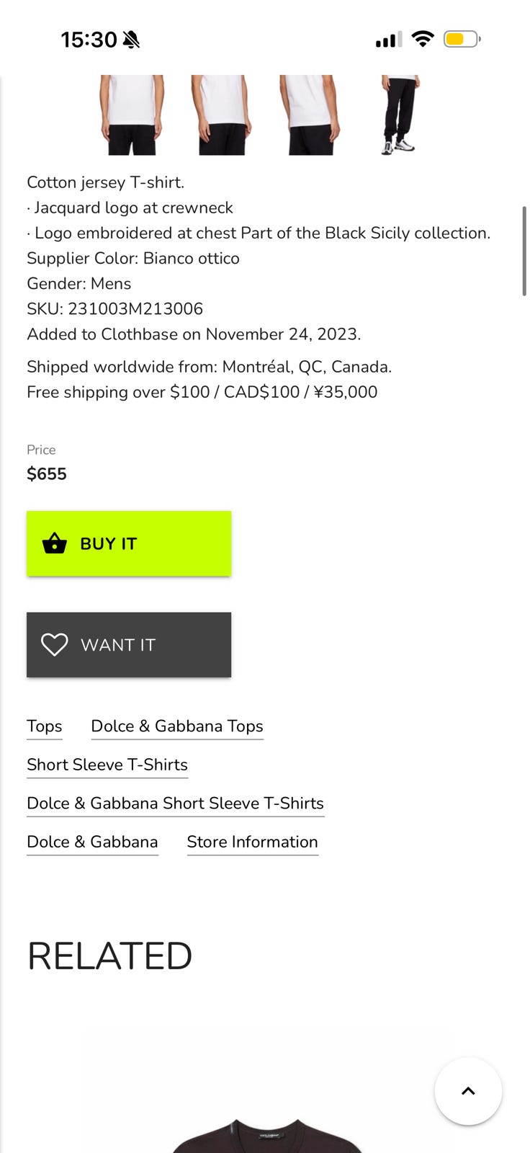Open Dolce & Gabbana Short Sleeve T-Shirts
The height and width of the screenshot is (1153, 530).
coord(176,803)
